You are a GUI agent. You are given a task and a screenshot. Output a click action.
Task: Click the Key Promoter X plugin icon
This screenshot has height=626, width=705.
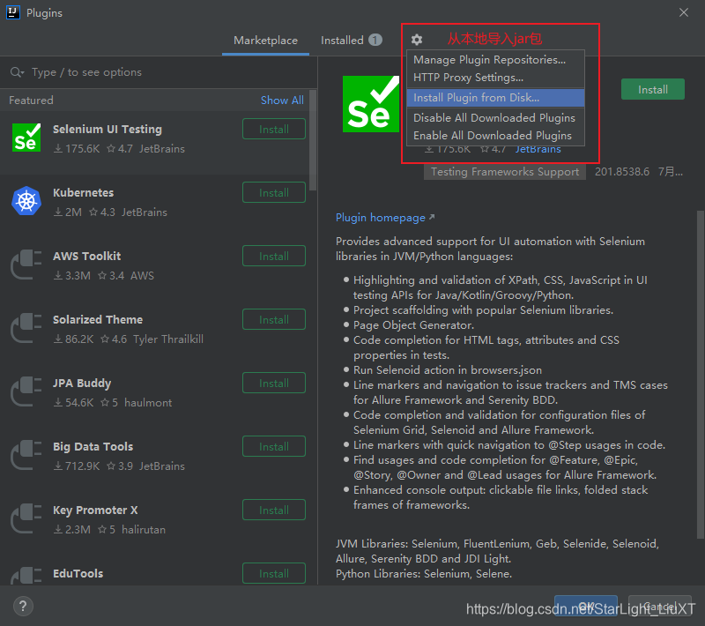pos(26,518)
